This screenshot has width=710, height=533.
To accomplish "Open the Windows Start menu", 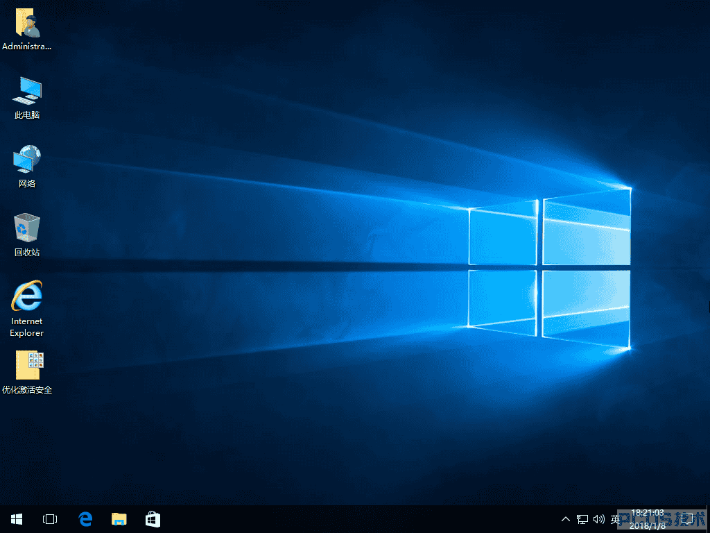I will click(17, 519).
